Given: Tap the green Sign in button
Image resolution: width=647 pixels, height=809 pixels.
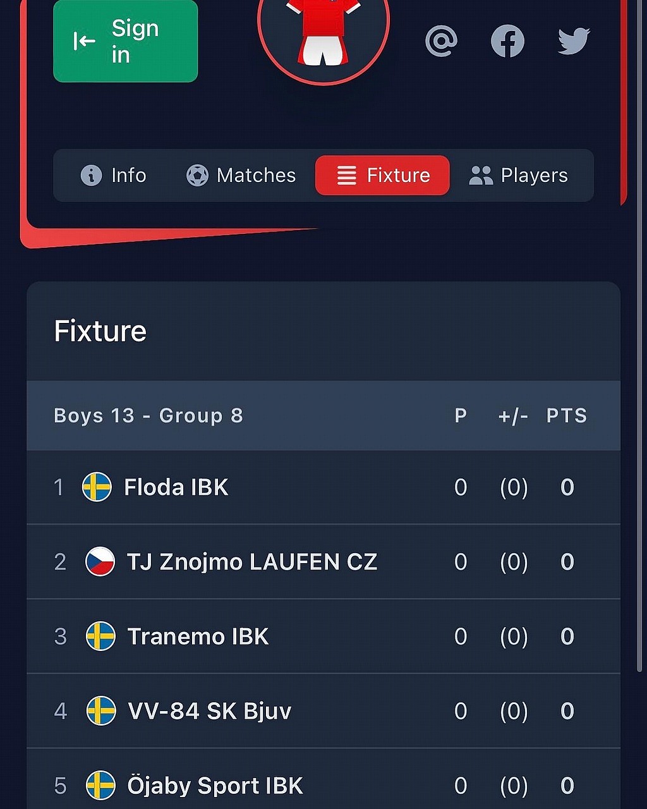Looking at the screenshot, I should [x=126, y=41].
